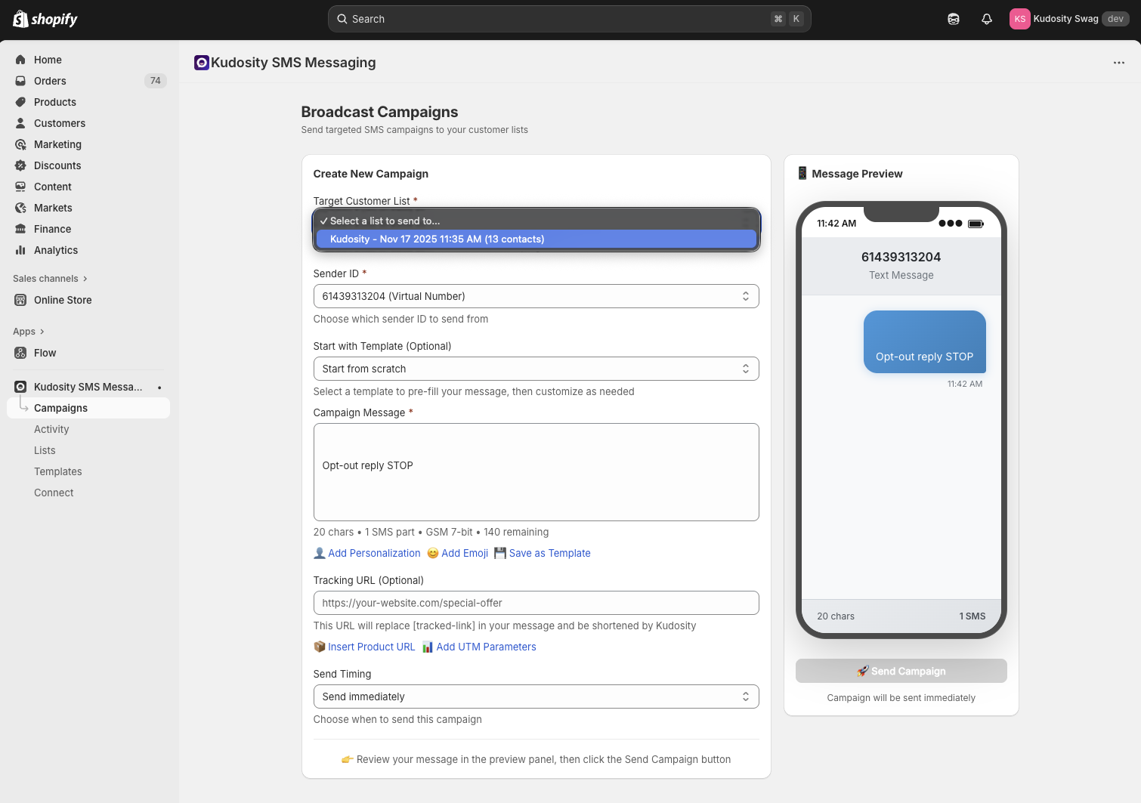Click the Marketing target icon
1141x803 pixels.
pyautogui.click(x=20, y=144)
